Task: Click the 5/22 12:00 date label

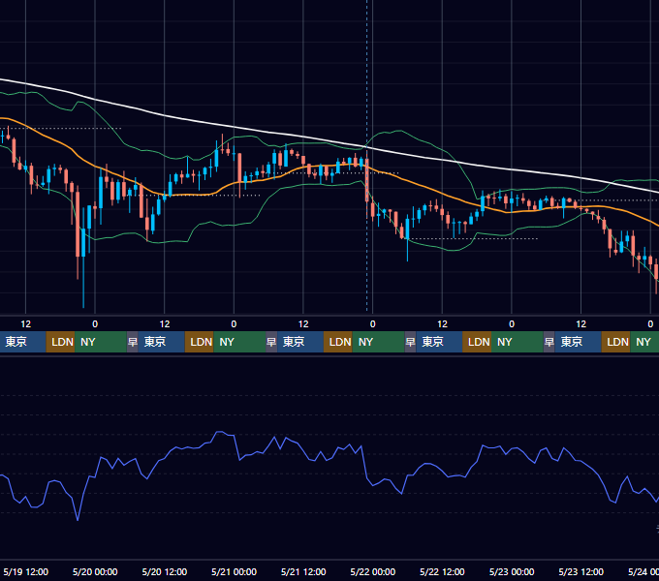Action: coord(442,571)
